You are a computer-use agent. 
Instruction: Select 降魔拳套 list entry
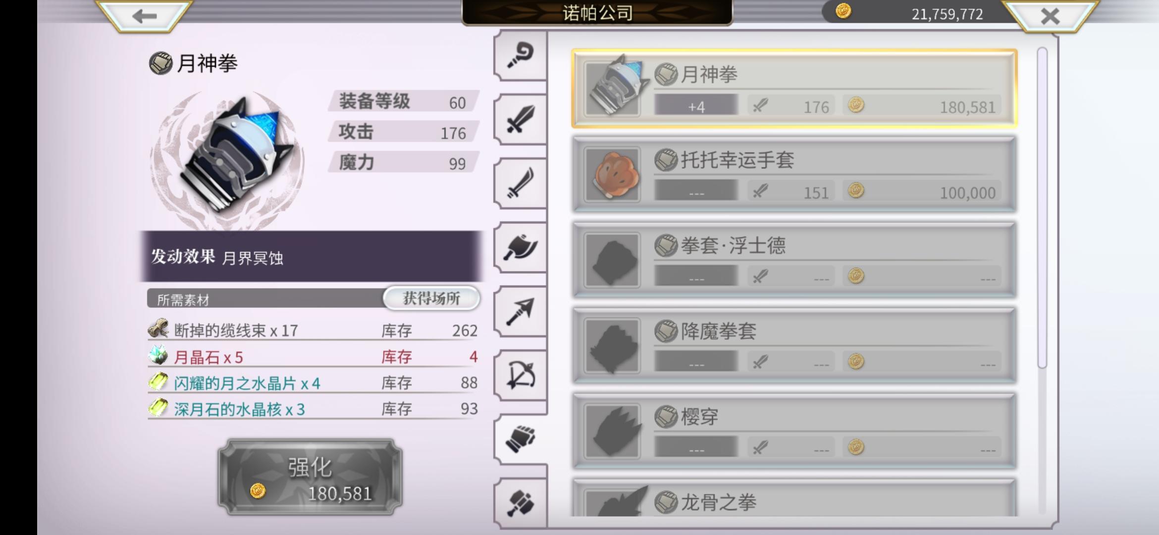point(794,346)
